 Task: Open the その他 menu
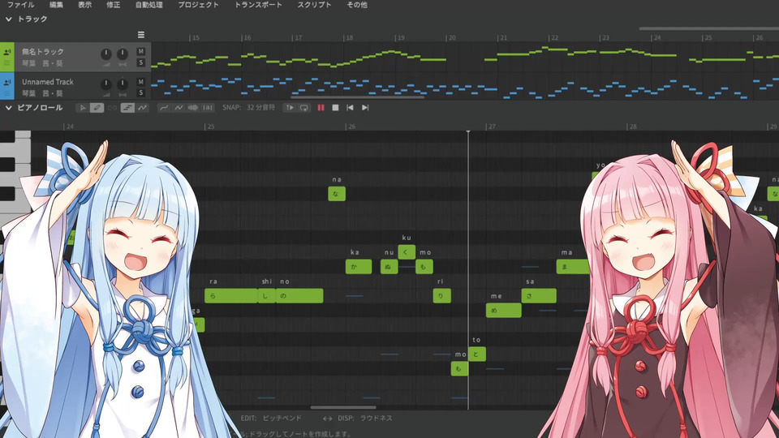coord(357,5)
